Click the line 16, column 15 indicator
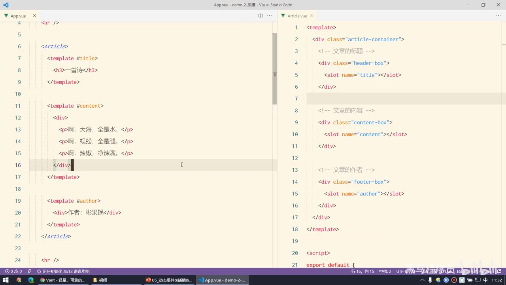Viewport: 506px width, 285px height. pyautogui.click(x=362, y=272)
